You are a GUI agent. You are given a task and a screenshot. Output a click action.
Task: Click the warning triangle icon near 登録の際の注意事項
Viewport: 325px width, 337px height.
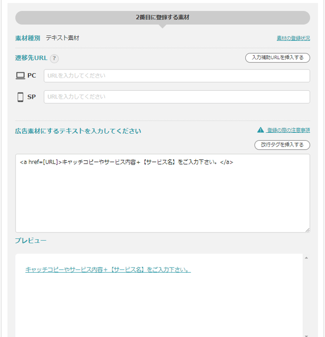261,130
